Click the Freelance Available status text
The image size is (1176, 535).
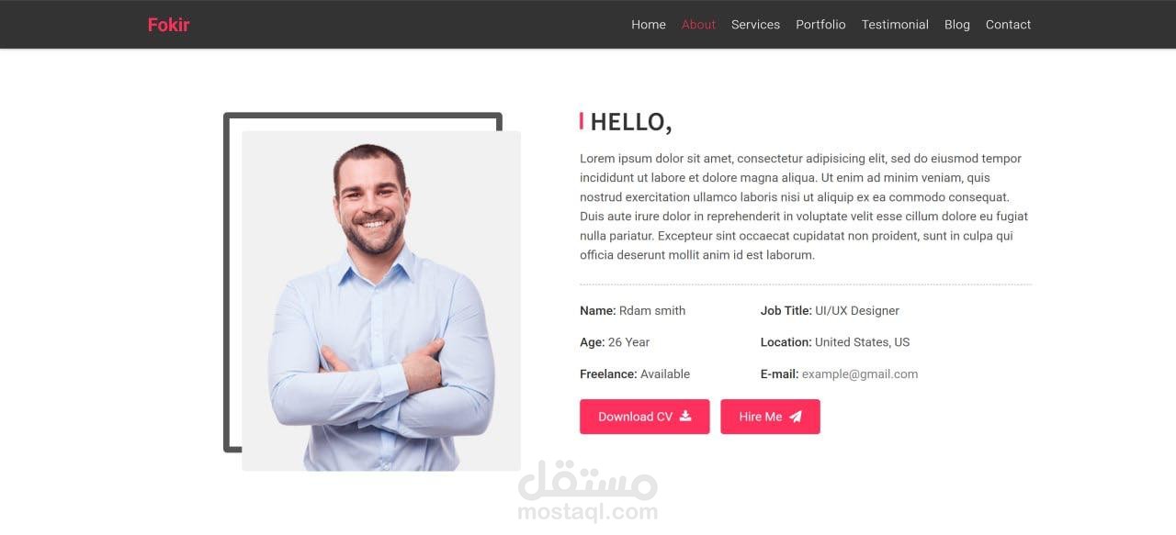(635, 373)
